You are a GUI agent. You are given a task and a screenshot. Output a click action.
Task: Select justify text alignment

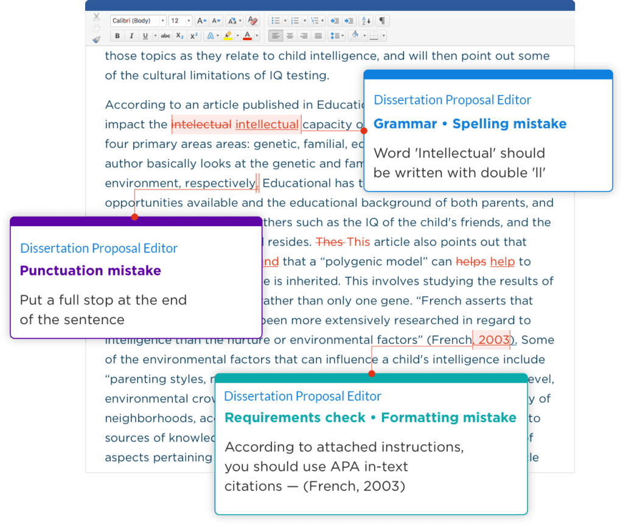pos(317,36)
